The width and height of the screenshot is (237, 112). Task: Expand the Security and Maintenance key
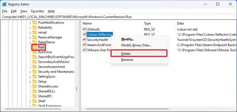[x=30, y=72]
